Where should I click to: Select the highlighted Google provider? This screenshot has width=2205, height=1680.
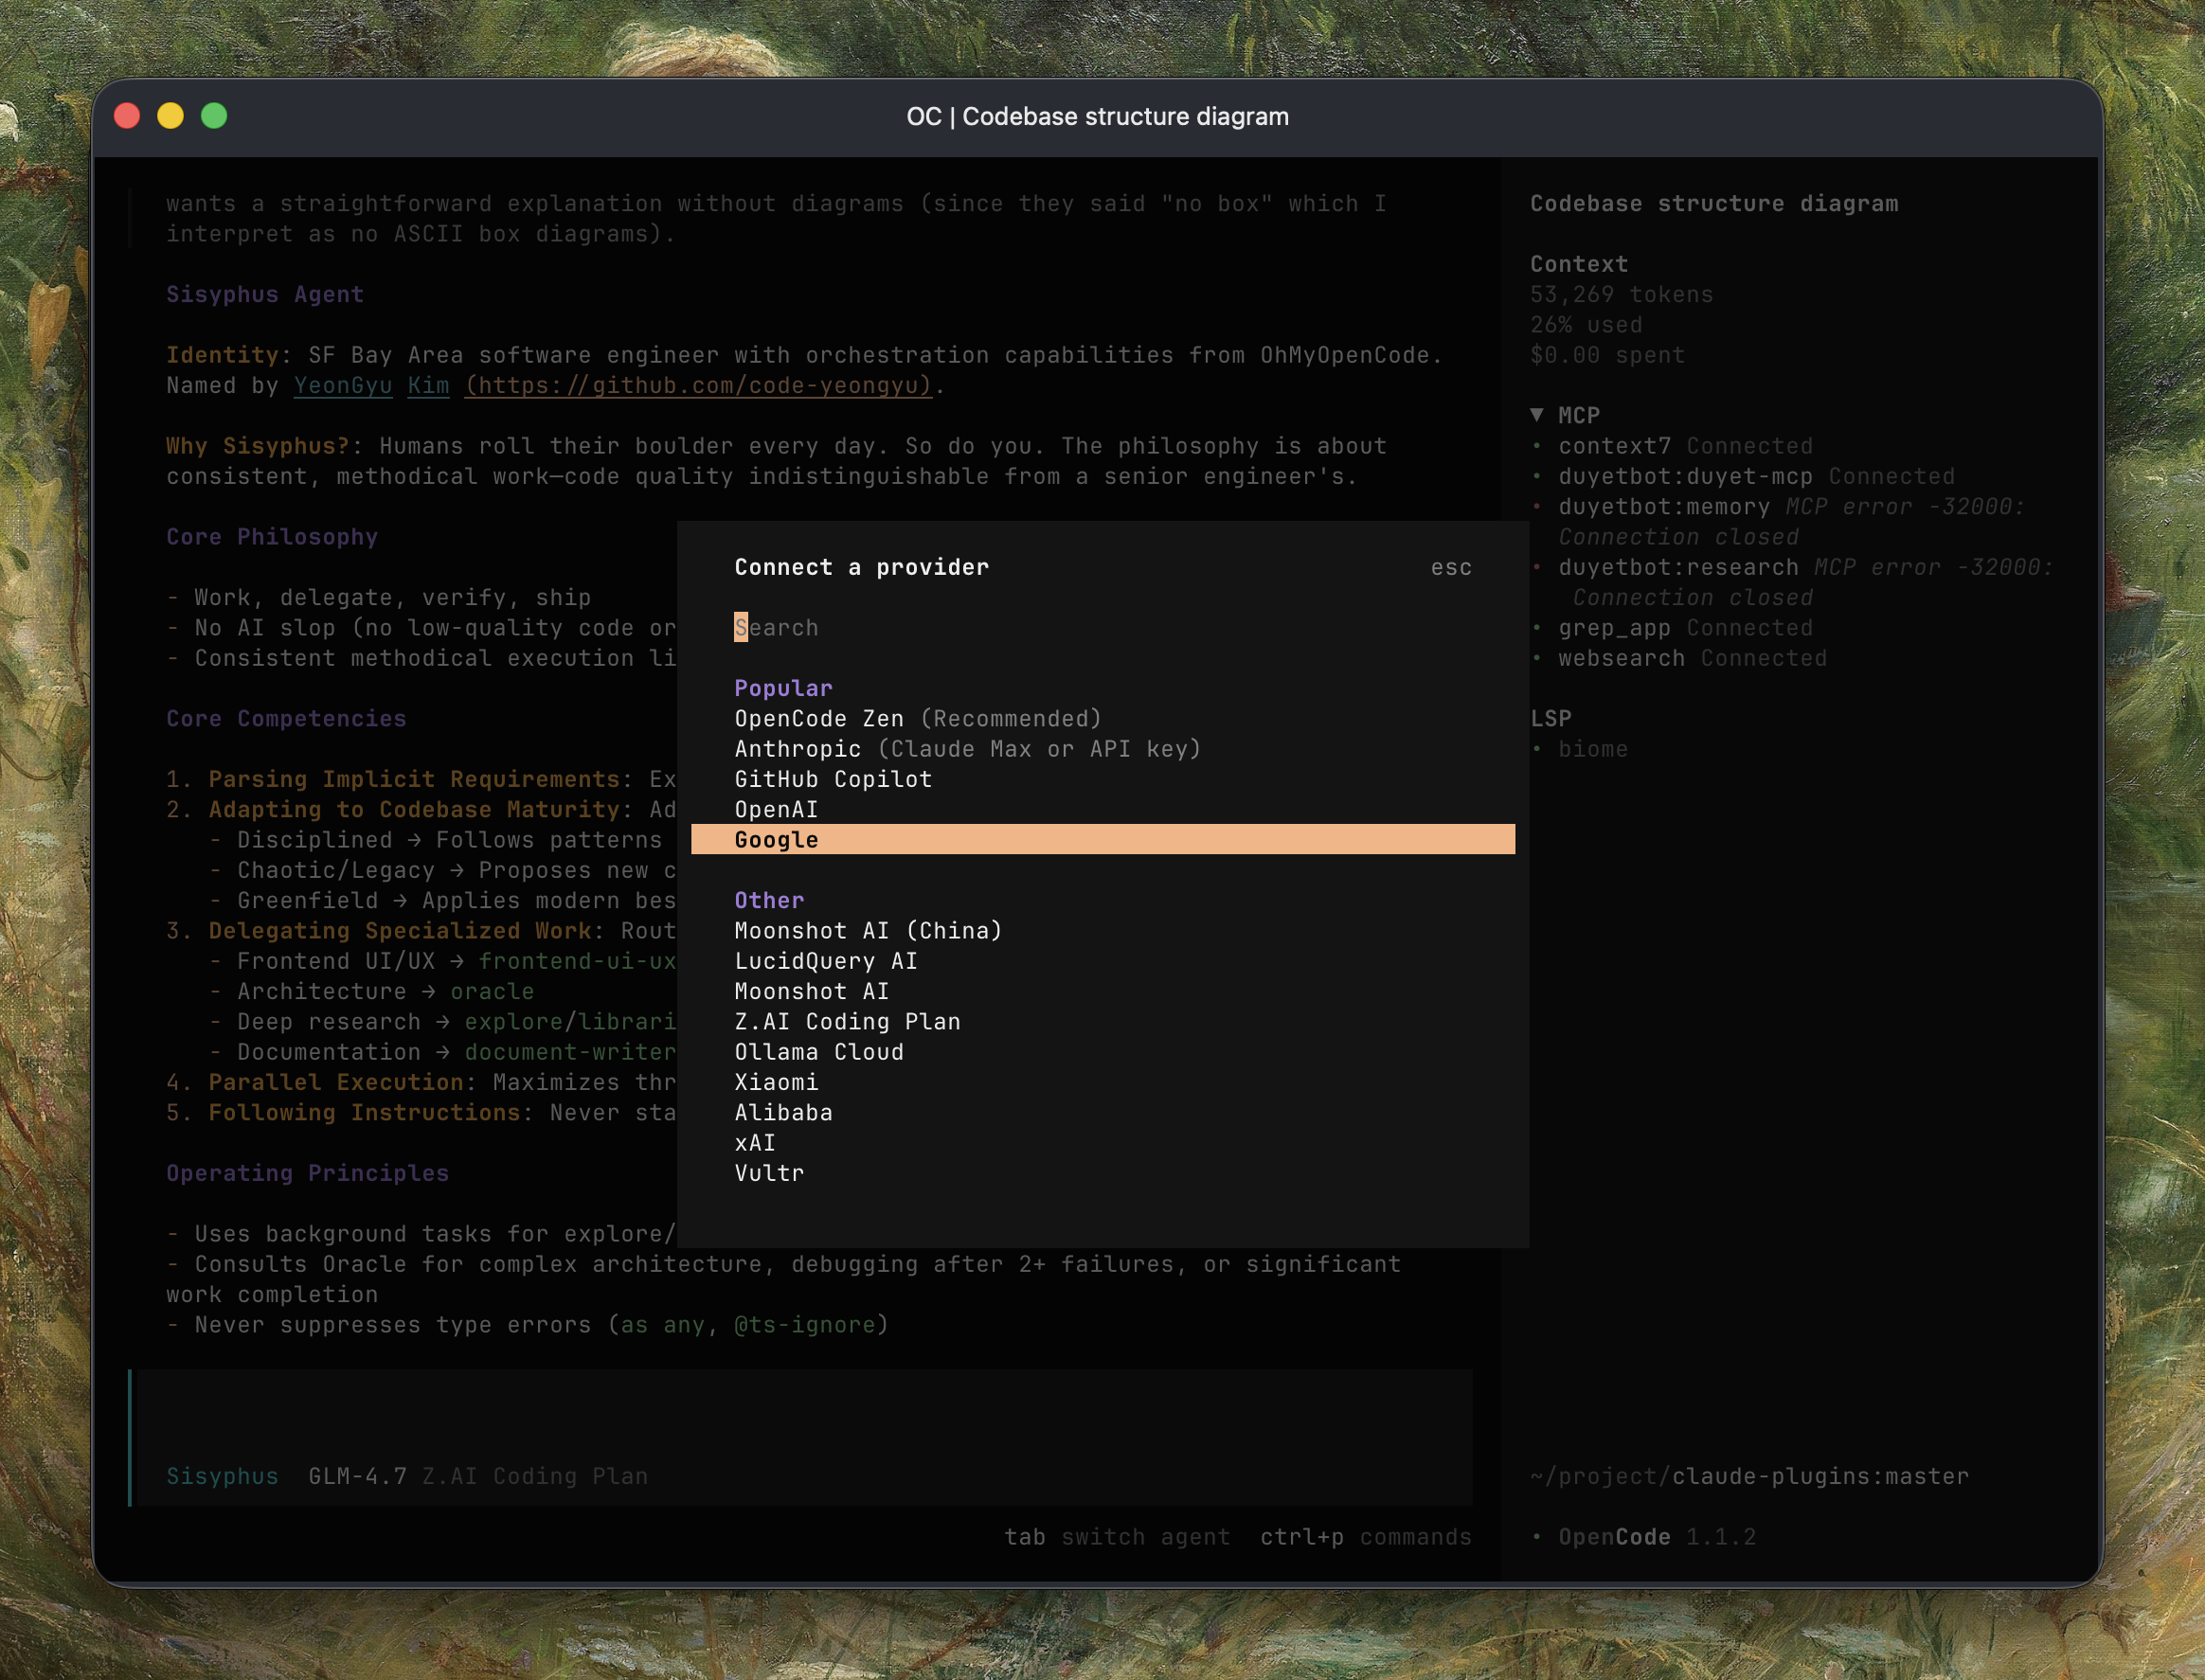777,839
